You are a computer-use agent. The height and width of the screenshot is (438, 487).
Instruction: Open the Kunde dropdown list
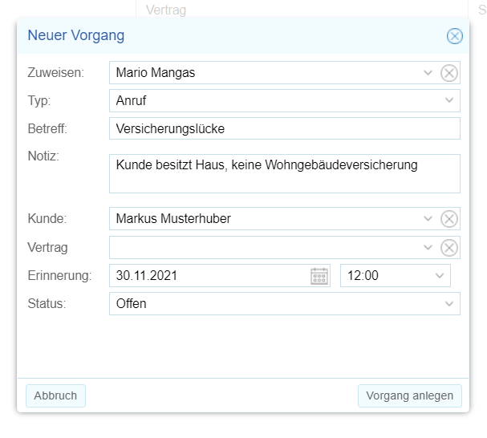tap(428, 219)
